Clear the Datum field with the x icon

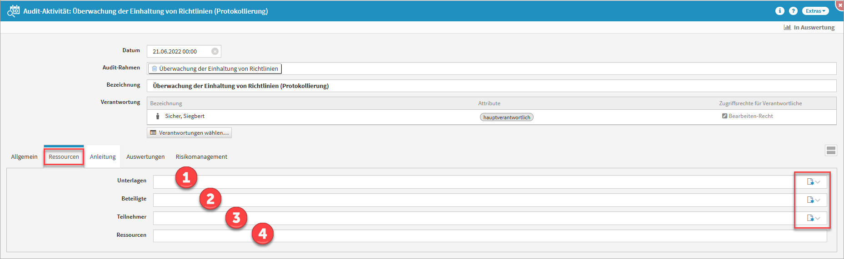215,51
